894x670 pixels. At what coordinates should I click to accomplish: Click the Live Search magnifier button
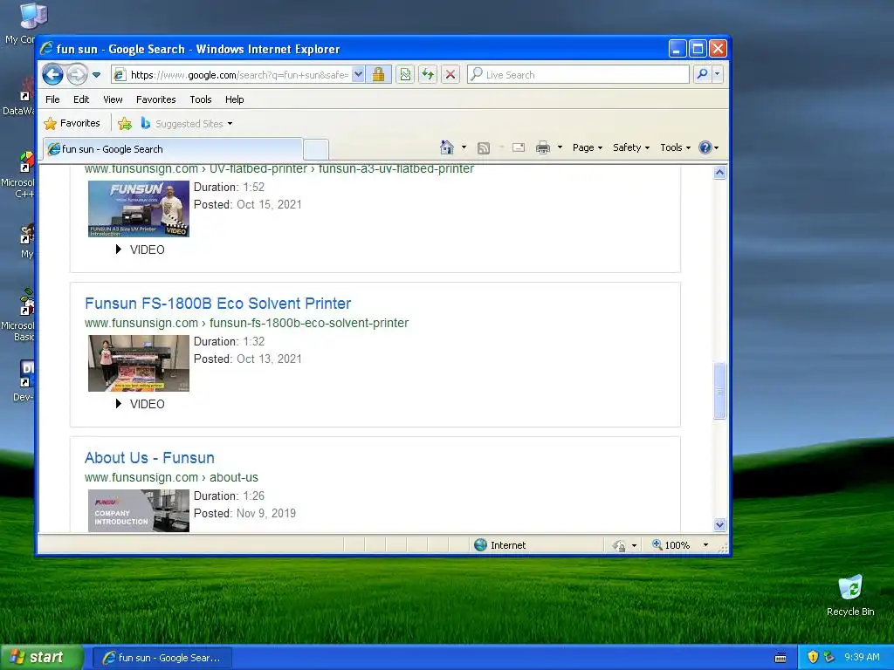coord(703,74)
